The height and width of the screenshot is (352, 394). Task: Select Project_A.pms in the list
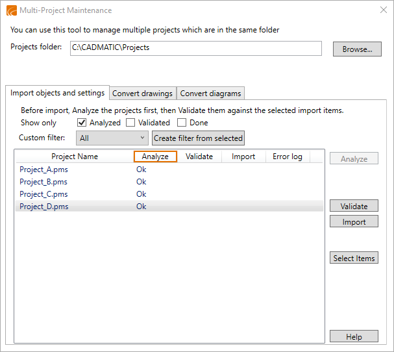point(43,170)
